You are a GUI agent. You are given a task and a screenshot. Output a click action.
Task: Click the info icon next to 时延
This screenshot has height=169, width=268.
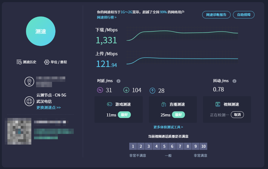point(118,81)
